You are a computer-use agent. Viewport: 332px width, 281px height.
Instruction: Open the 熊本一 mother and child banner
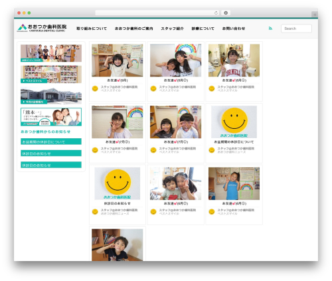(x=51, y=117)
